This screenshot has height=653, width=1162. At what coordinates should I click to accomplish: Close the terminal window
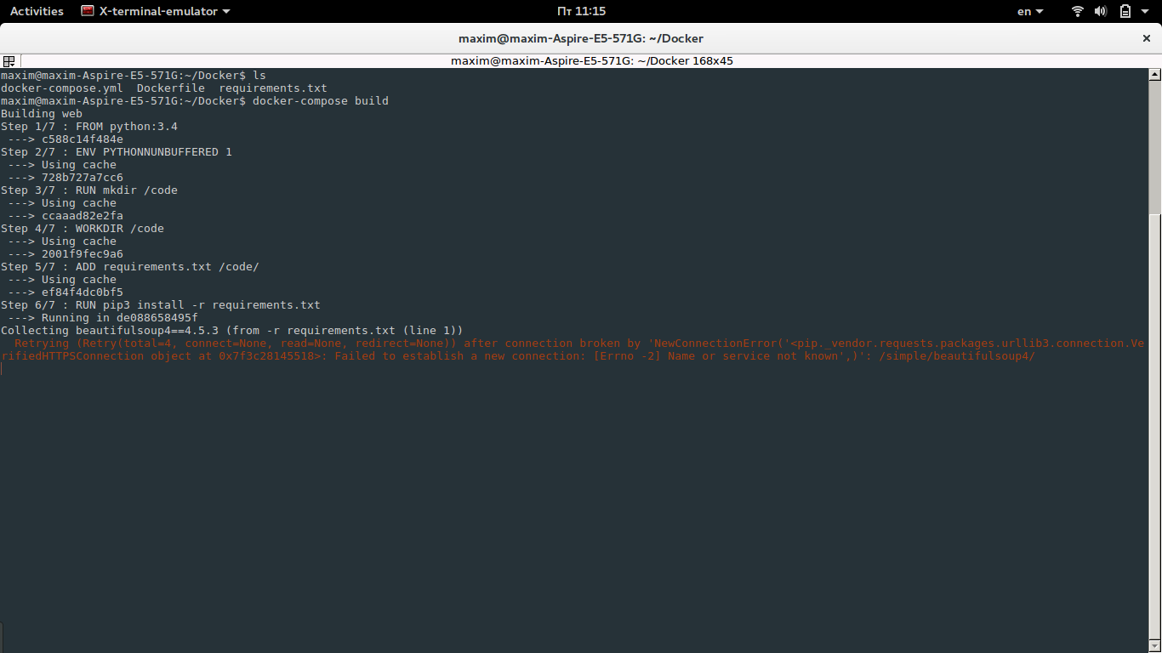[1146, 38]
